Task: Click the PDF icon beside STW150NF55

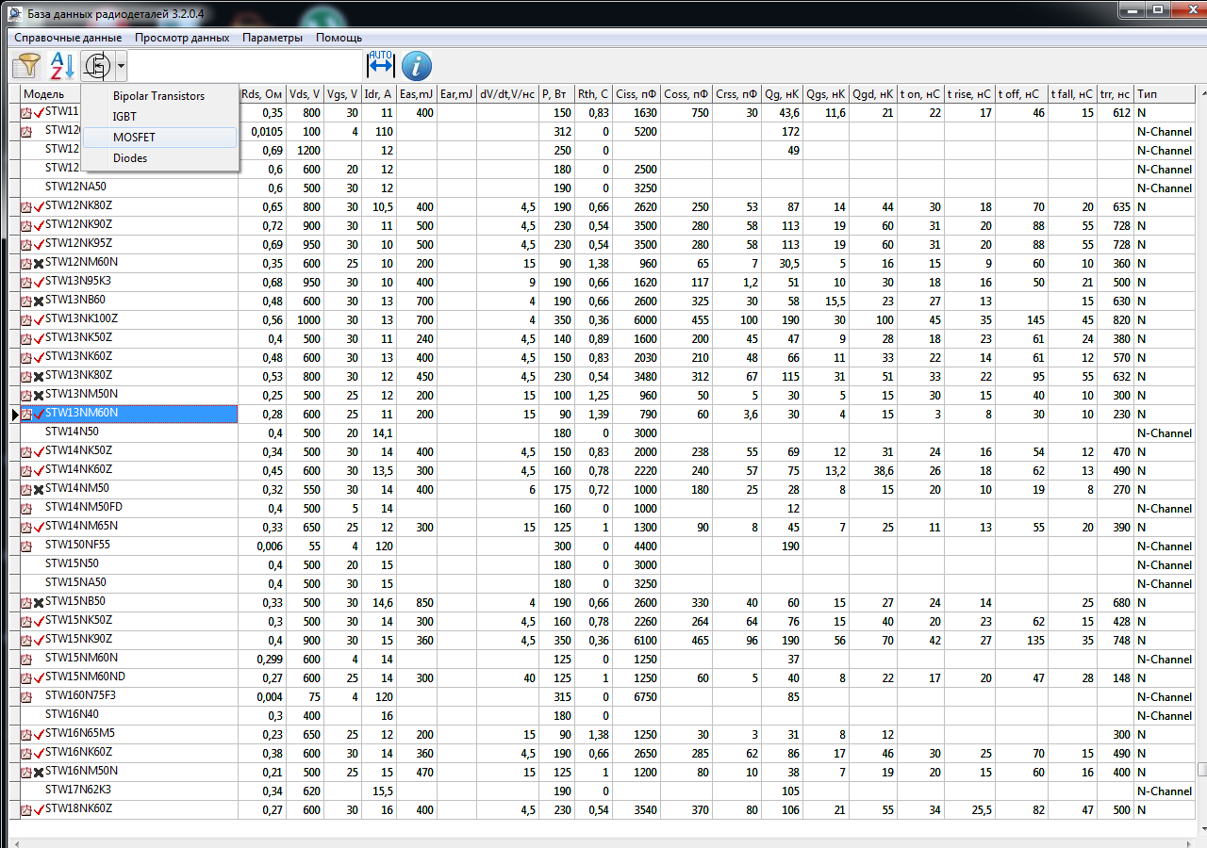Action: tap(26, 546)
